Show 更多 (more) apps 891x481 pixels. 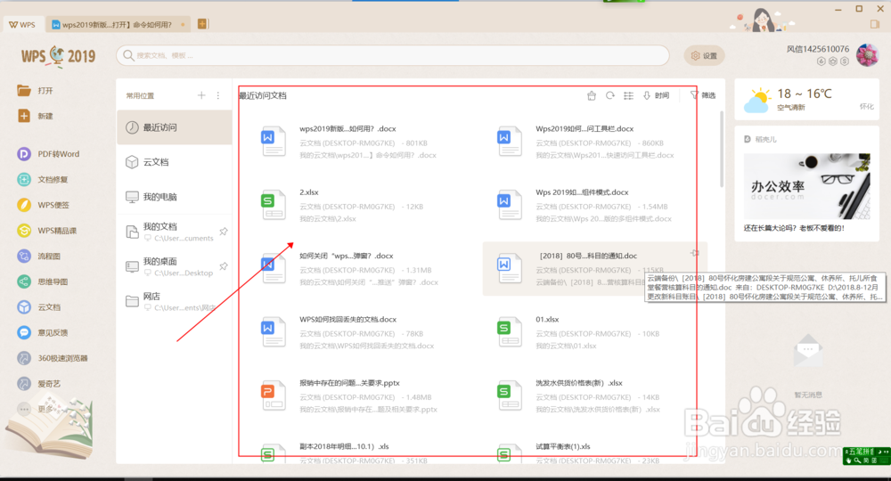point(36,409)
